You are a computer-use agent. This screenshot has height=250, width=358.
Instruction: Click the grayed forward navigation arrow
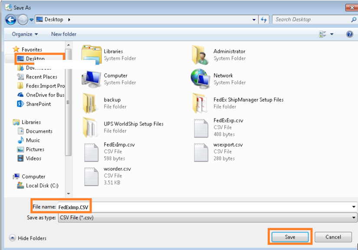[23, 20]
